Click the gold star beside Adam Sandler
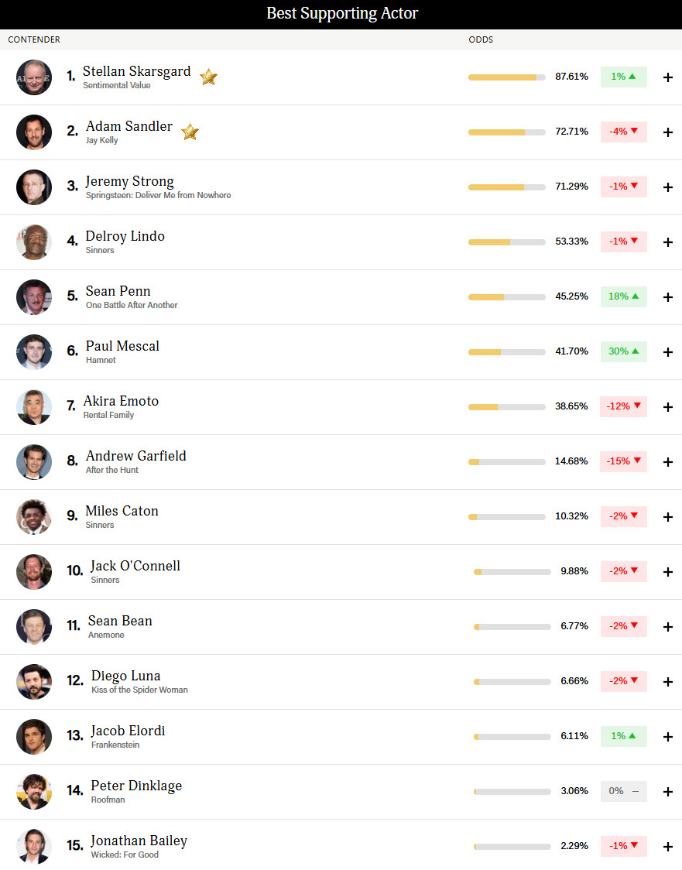Screen dimensions: 682x870 [x=190, y=132]
